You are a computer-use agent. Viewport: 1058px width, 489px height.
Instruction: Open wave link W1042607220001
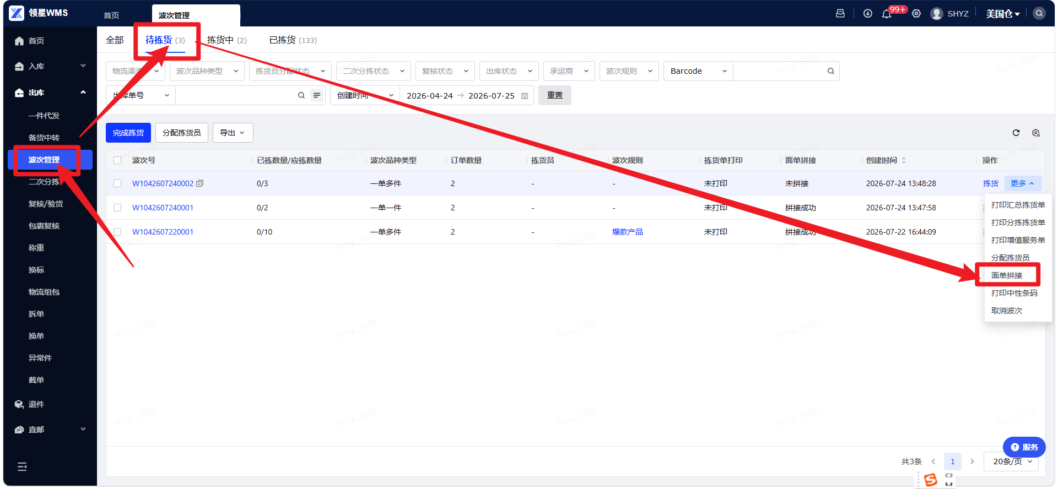coord(163,232)
